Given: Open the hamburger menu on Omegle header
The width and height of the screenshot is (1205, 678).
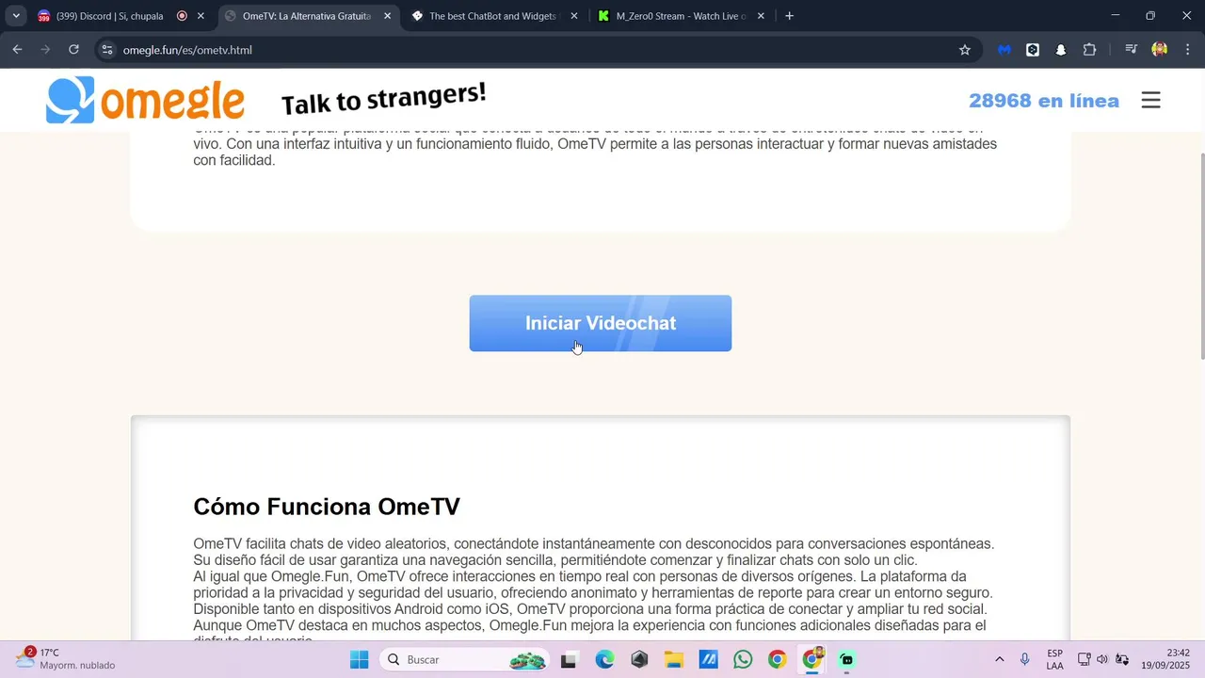Looking at the screenshot, I should 1150,100.
